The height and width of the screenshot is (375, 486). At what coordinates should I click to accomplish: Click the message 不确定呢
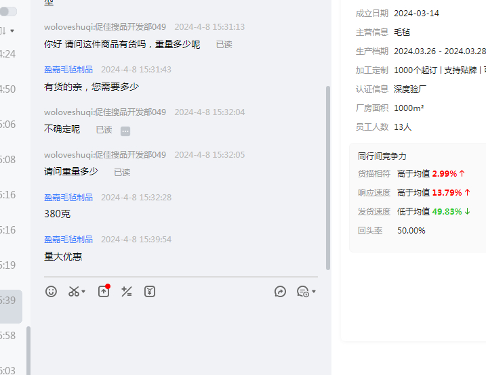point(62,129)
